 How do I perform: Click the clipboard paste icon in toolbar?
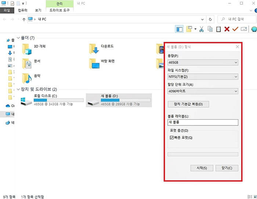218,29
